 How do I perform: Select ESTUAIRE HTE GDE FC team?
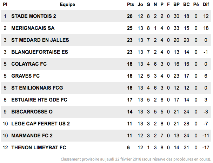click(x=39, y=100)
